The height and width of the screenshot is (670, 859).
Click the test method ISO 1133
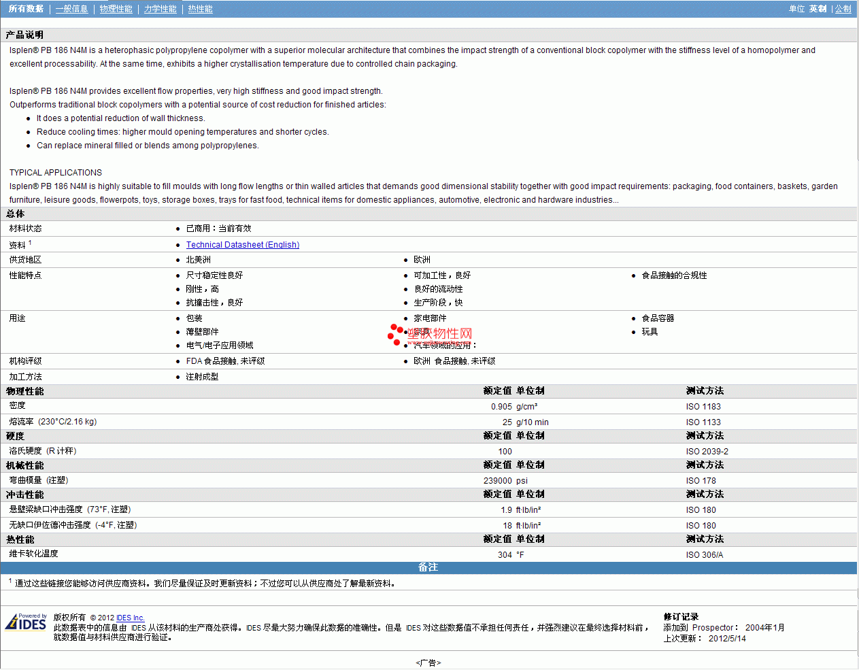click(x=703, y=422)
